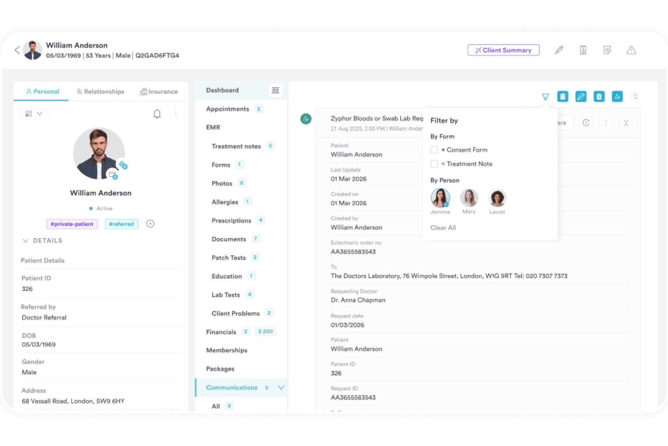The height and width of the screenshot is (446, 668).
Task: Filter by person Laurel
Action: [x=497, y=198]
